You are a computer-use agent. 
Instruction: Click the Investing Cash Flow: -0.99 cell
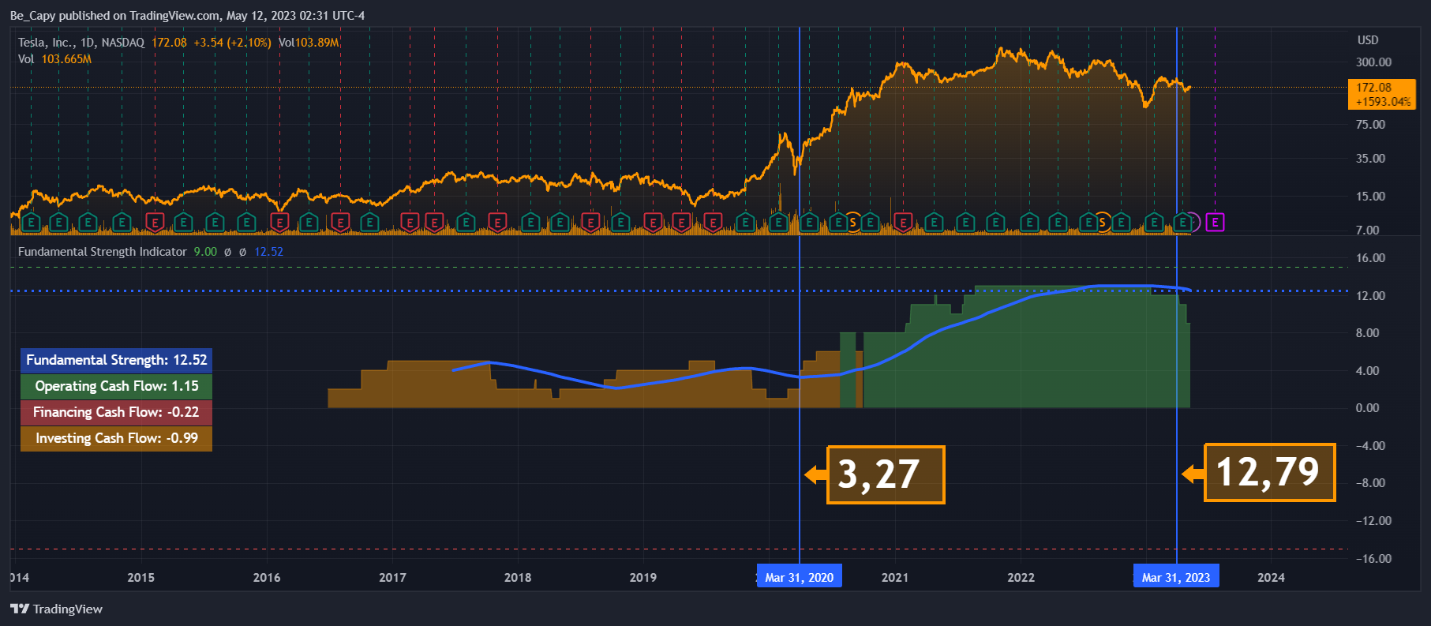point(117,438)
